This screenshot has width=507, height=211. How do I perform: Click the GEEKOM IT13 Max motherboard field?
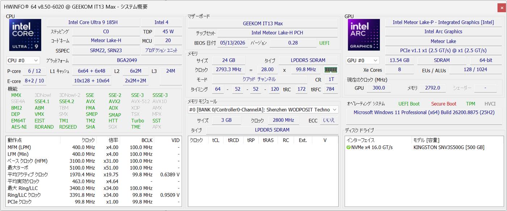point(263,24)
